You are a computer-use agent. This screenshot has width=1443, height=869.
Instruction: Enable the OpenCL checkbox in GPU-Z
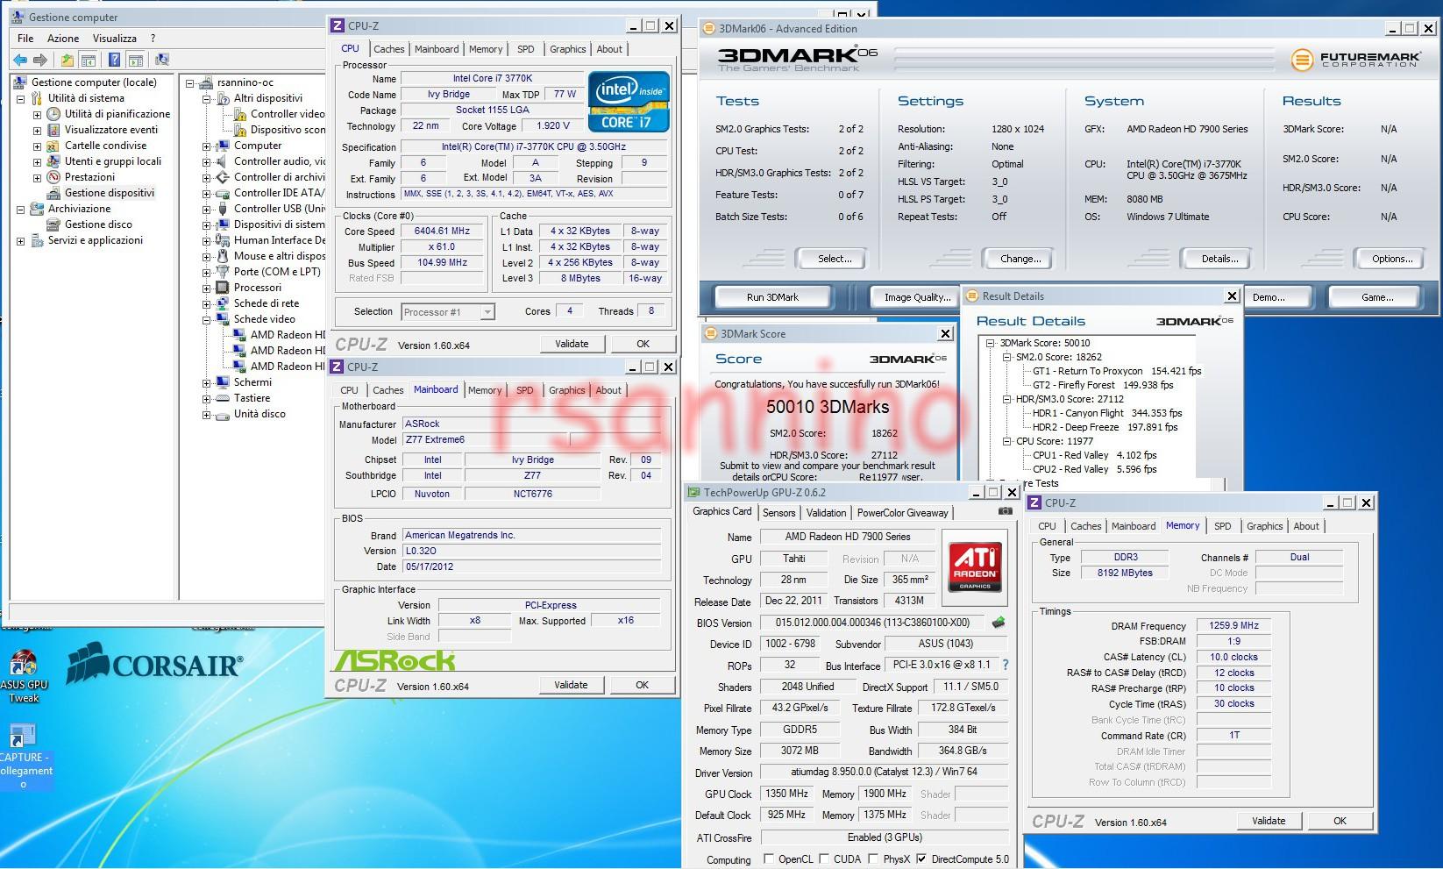[769, 859]
